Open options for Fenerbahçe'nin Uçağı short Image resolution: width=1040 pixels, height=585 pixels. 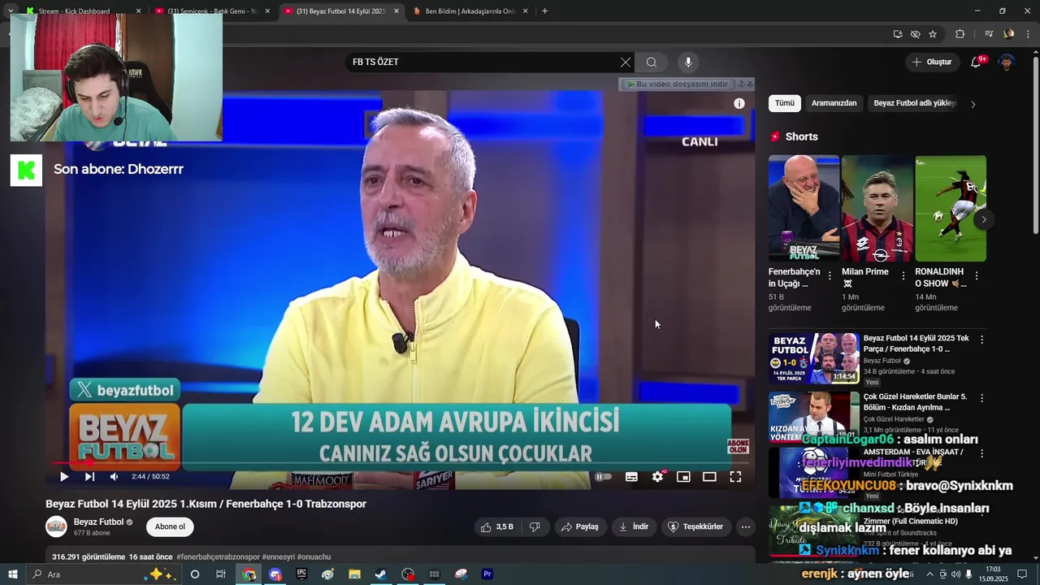point(830,276)
